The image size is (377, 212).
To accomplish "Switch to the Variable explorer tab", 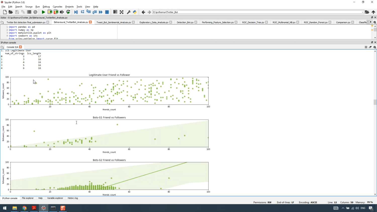I will click(x=55, y=198).
